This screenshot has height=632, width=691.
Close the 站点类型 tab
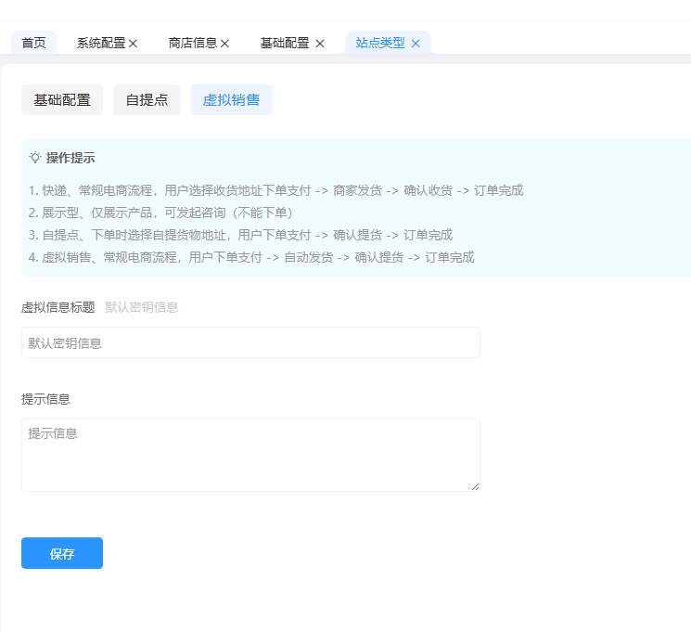click(416, 44)
